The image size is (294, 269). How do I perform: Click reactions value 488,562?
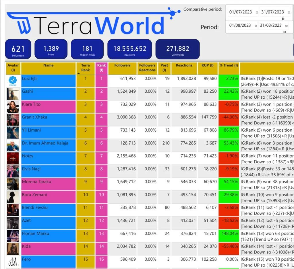[188, 208]
